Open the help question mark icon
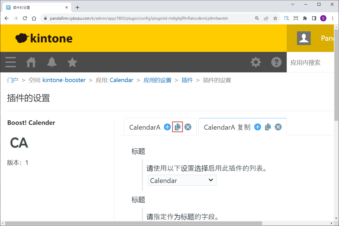Viewport: 339px width, 226px height. point(276,62)
